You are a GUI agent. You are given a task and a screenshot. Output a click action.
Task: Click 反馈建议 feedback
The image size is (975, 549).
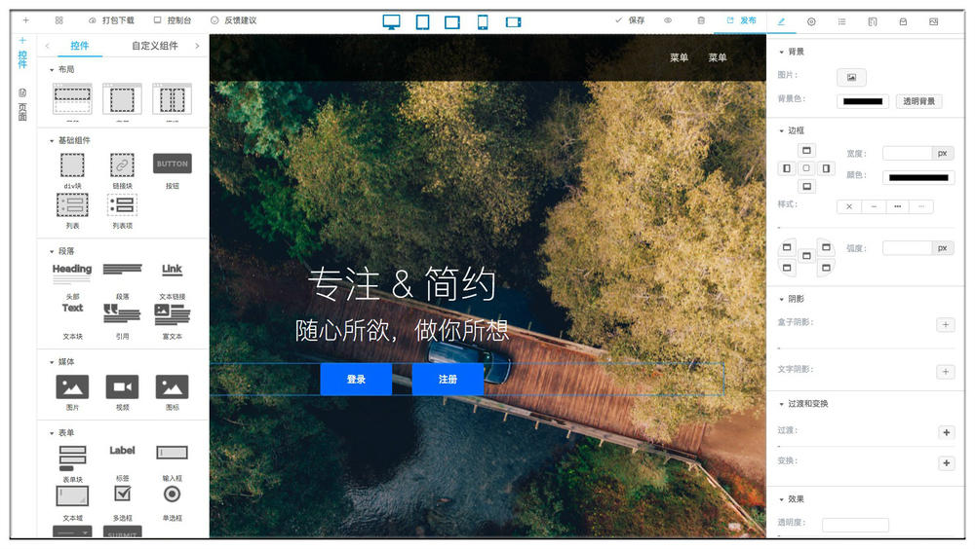click(x=233, y=20)
